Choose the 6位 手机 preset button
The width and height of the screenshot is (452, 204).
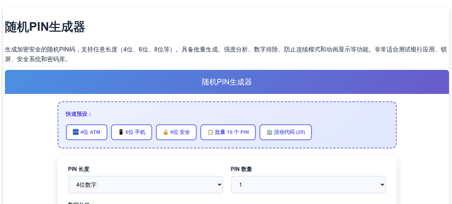[131, 132]
